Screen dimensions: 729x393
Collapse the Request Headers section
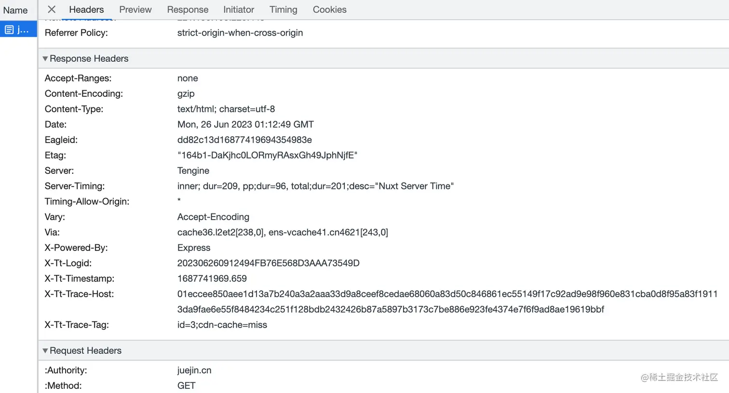pyautogui.click(x=45, y=351)
